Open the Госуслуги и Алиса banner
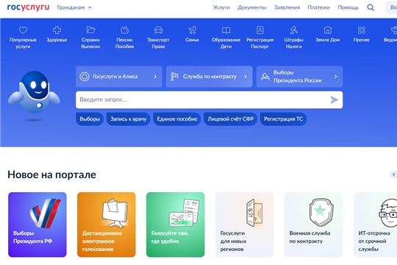Screen dimensions: 397x265 click(119, 77)
